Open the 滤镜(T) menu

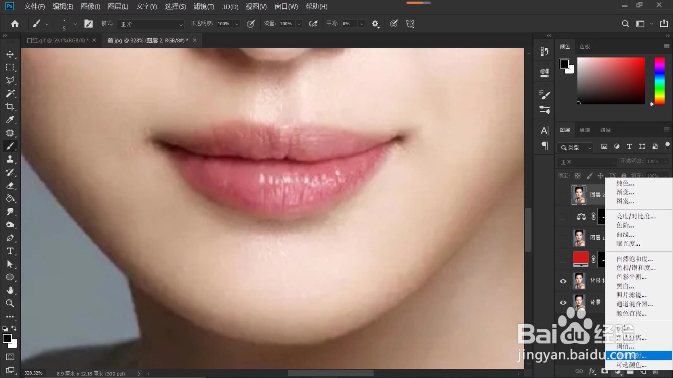(x=204, y=6)
